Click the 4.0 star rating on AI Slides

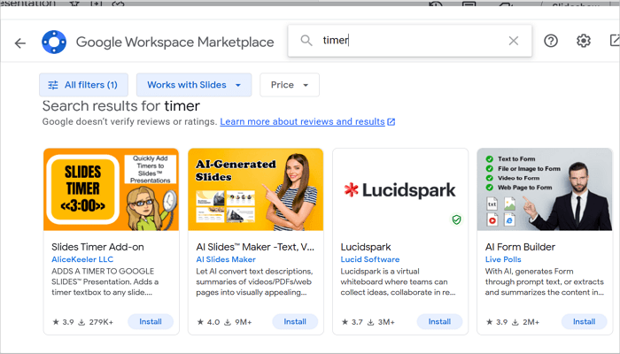pyautogui.click(x=208, y=322)
